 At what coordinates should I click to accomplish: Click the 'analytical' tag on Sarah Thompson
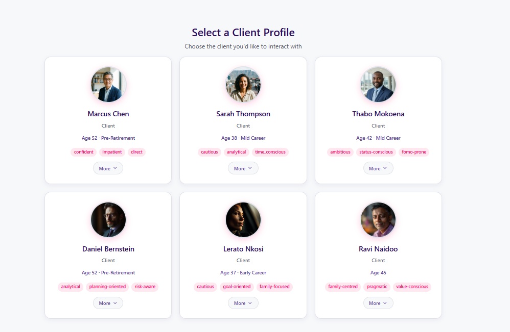point(236,152)
